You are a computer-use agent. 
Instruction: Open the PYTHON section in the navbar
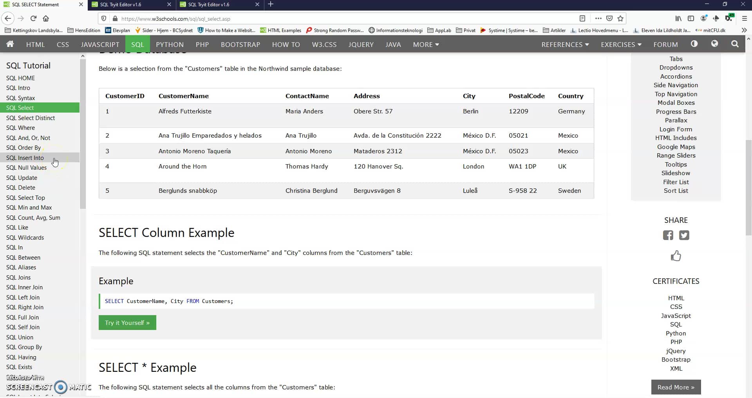pos(169,44)
